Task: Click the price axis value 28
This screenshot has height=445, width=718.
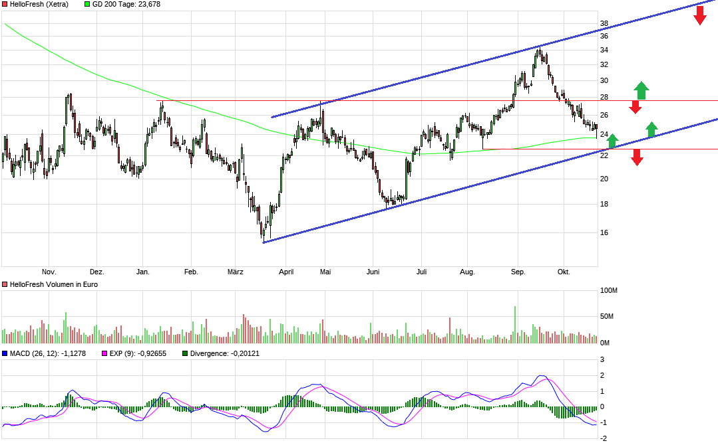Action: click(x=604, y=98)
